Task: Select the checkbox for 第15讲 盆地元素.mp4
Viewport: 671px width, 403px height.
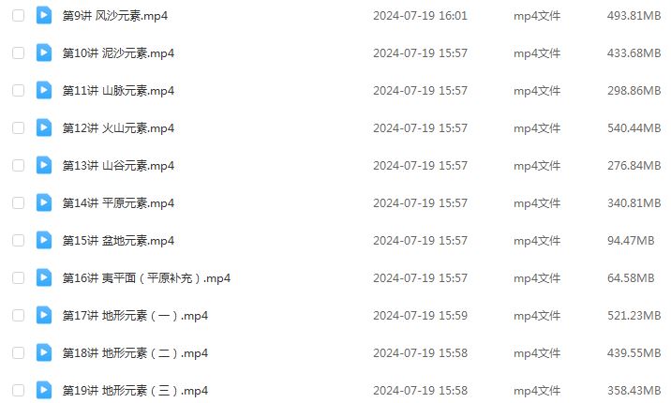Action: point(18,241)
